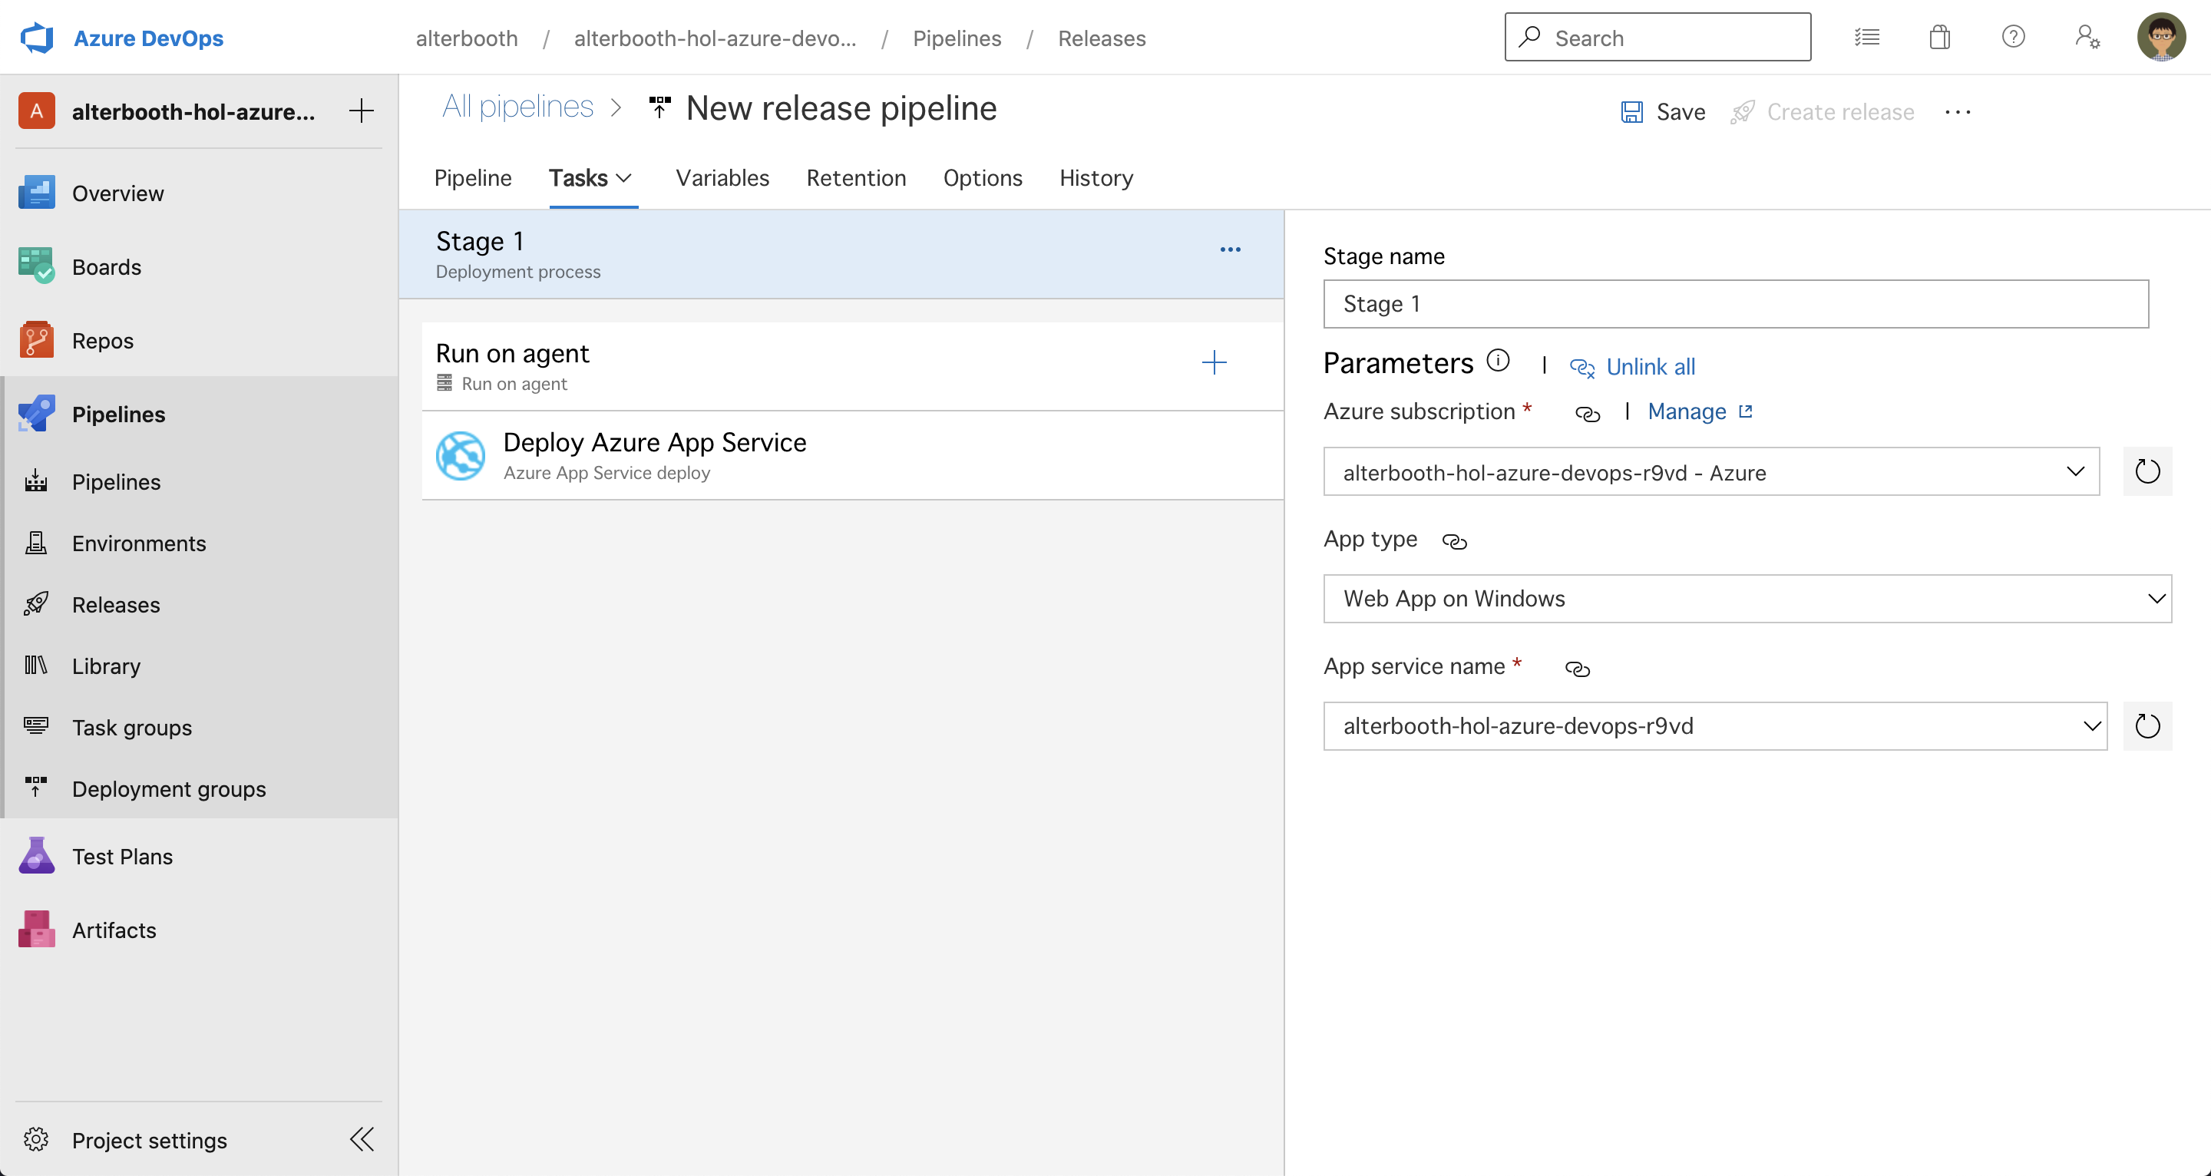Add a task to Run on agent
The width and height of the screenshot is (2211, 1176).
coord(1214,362)
